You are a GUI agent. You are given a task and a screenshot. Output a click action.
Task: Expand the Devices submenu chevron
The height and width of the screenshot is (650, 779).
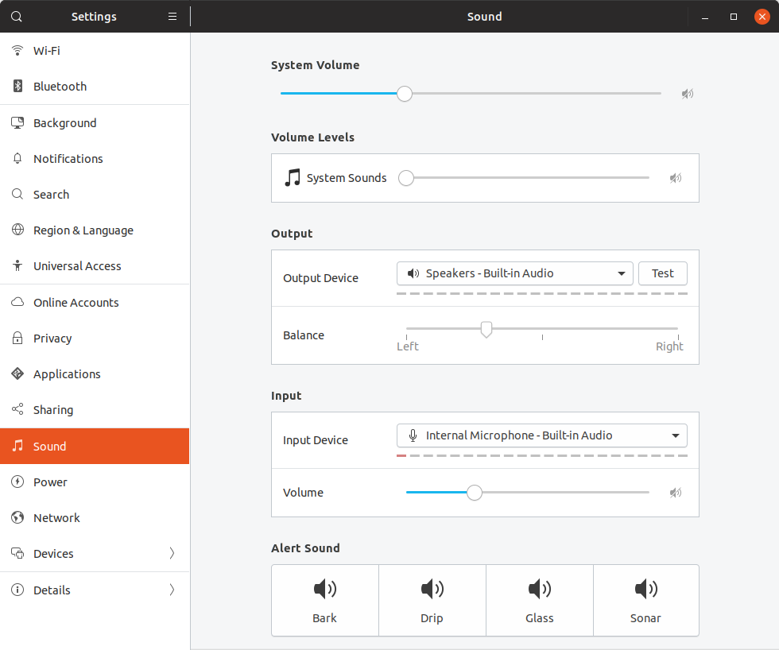pos(172,553)
